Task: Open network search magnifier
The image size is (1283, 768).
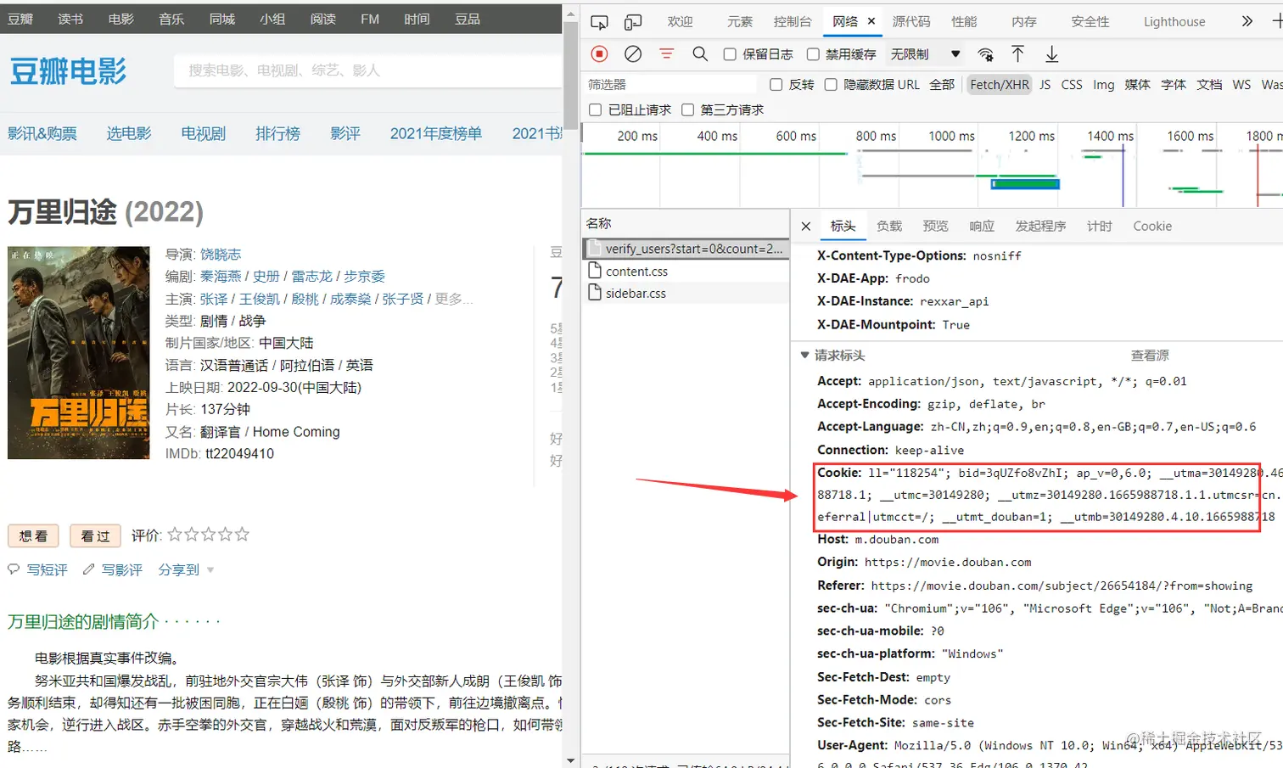Action: click(x=700, y=54)
